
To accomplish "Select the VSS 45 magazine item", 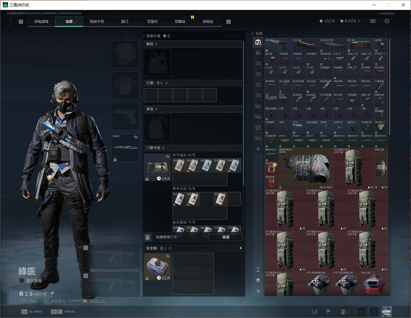I will (306, 45).
